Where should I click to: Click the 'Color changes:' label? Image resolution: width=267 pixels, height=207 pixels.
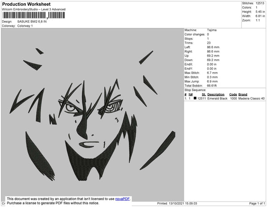194,34
